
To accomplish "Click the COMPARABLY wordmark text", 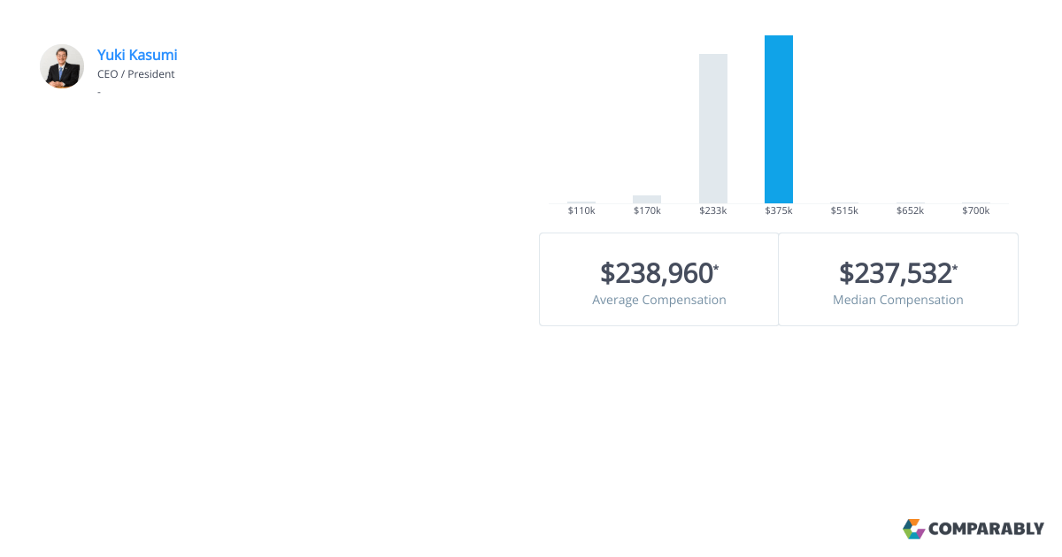I will point(987,530).
